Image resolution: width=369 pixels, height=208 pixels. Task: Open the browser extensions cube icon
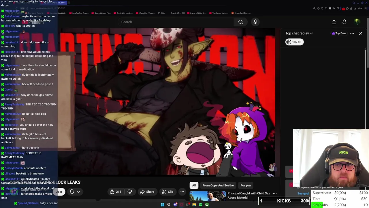(347, 8)
